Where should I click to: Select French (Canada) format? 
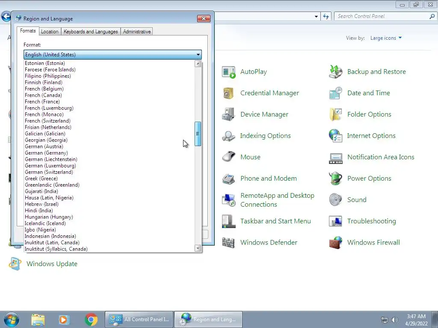tap(109, 95)
